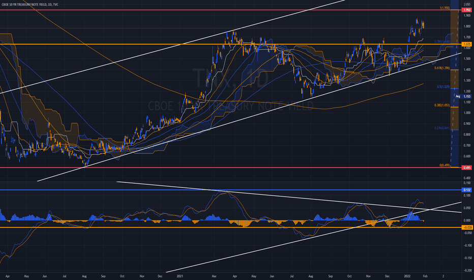
Task: Click the 1.100 value on price axis
Action: 467,102
